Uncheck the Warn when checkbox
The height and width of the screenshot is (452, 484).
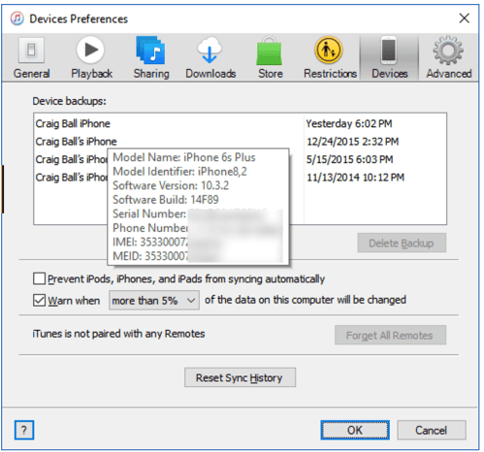click(39, 300)
